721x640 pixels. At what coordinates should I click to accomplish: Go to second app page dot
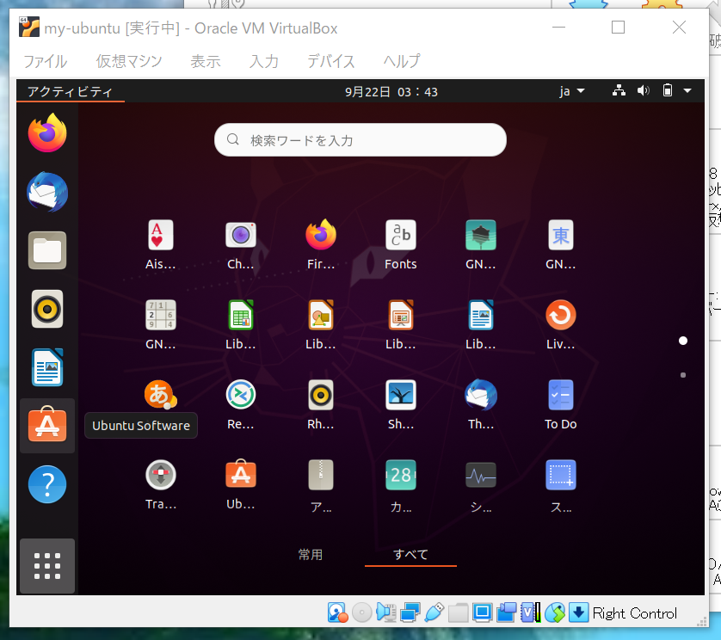pyautogui.click(x=683, y=375)
